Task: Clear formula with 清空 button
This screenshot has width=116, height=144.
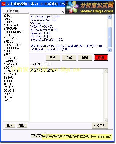Action: 69,57
